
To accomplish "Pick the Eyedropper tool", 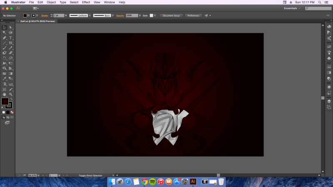I will tap(4, 79).
